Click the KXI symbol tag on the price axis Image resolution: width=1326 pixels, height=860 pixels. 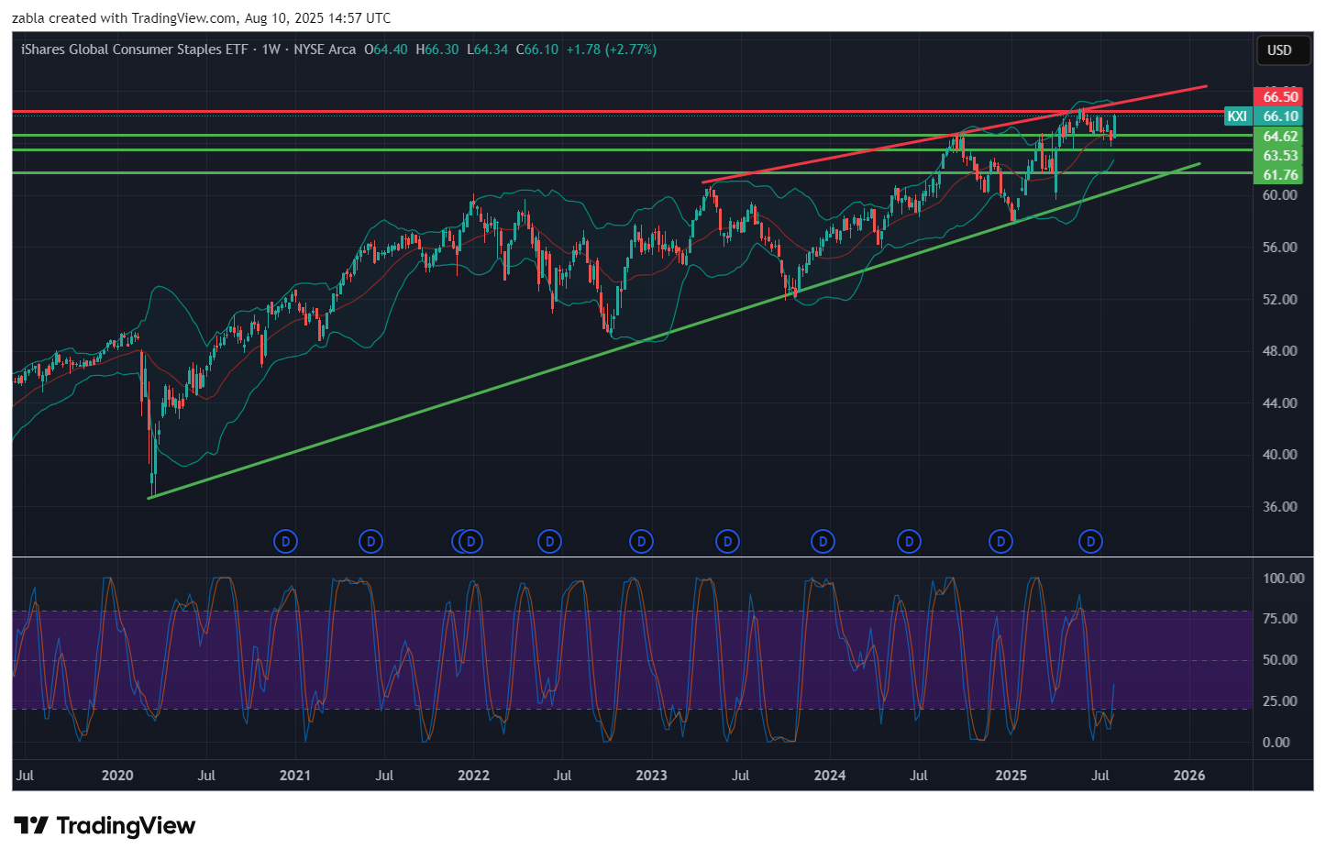1237,116
